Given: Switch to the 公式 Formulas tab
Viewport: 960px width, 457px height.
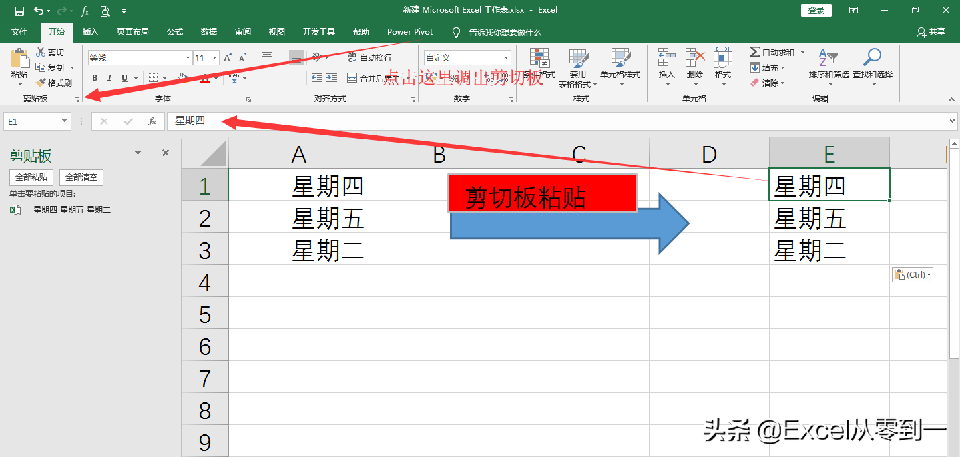Looking at the screenshot, I should click(x=175, y=32).
